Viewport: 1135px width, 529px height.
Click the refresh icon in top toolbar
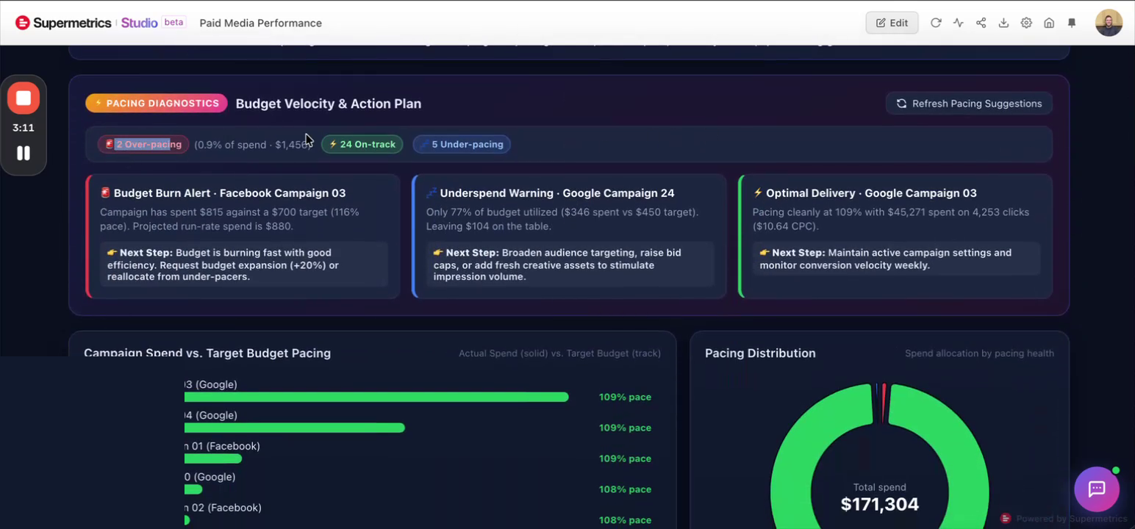936,23
